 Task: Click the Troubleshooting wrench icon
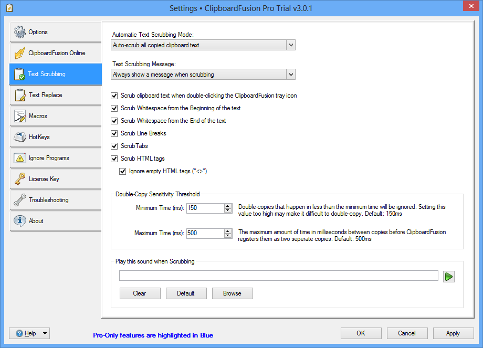pyautogui.click(x=20, y=200)
